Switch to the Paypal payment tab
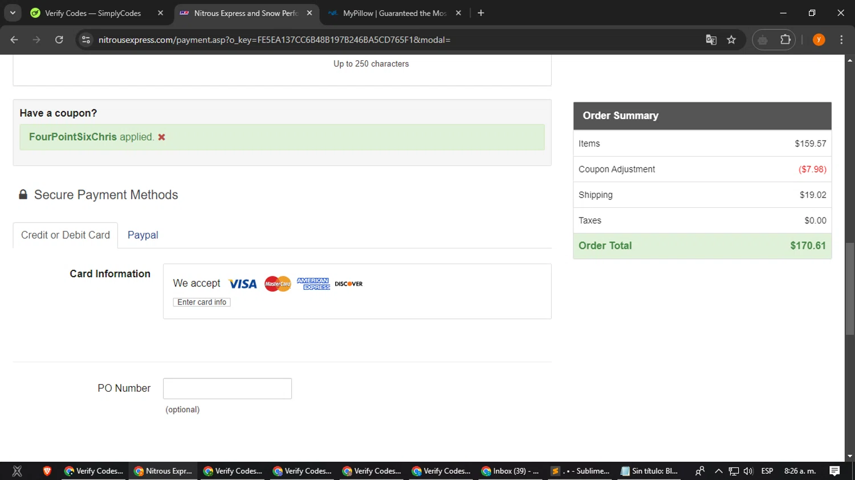 coord(142,235)
